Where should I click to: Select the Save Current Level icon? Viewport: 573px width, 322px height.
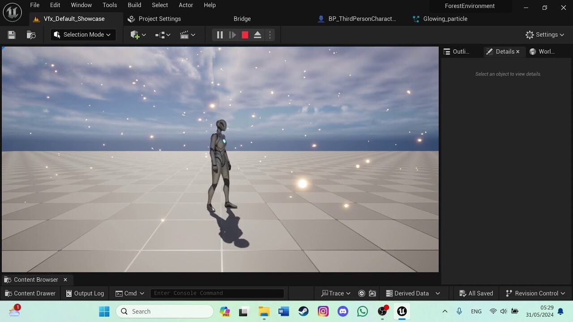point(11,34)
